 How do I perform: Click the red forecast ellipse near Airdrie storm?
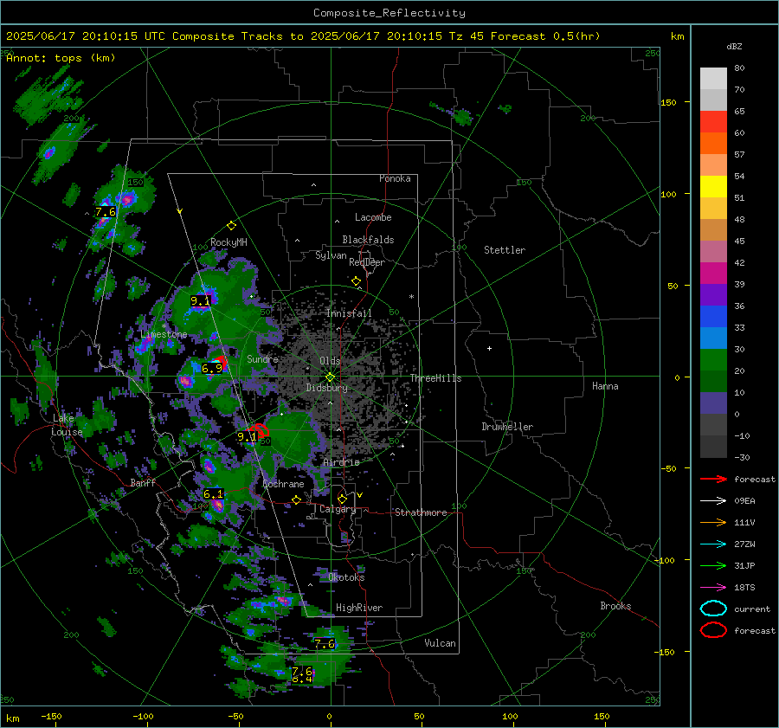tap(259, 430)
